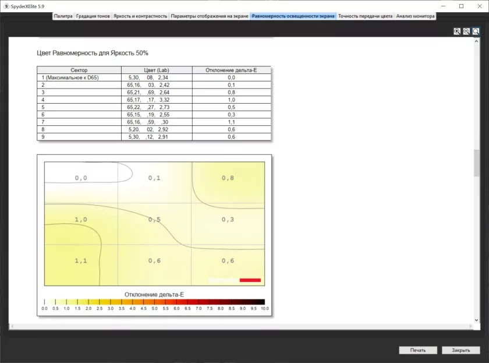Click the 0,5 center region on the map
The image size is (489, 363).
pyautogui.click(x=154, y=220)
